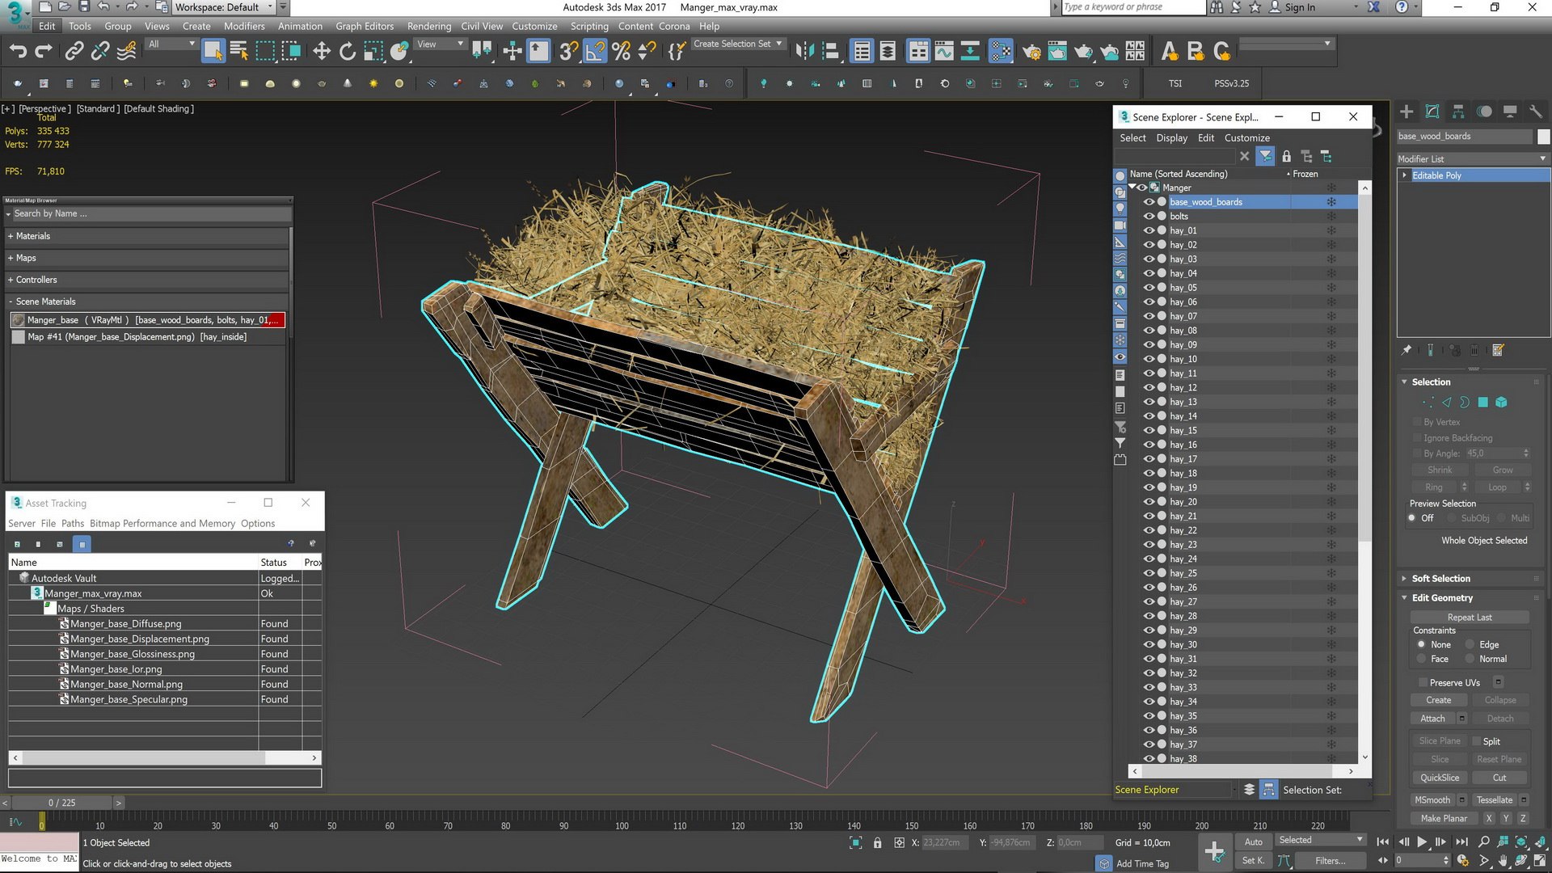
Task: Switch to the Create command panel
Action: click(1406, 112)
